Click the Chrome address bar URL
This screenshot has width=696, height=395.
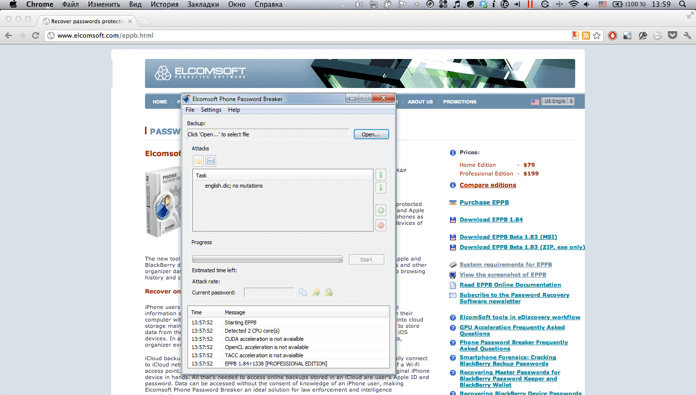(105, 35)
